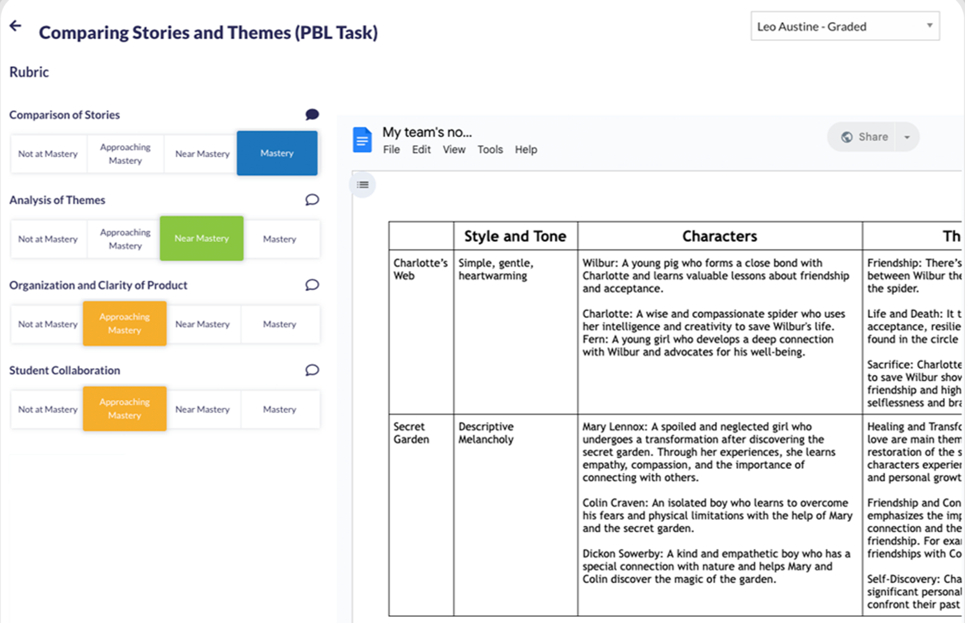Viewport: 965px width, 623px height.
Task: Click the orange Approaching Mastery Organization rating
Action: tap(125, 324)
